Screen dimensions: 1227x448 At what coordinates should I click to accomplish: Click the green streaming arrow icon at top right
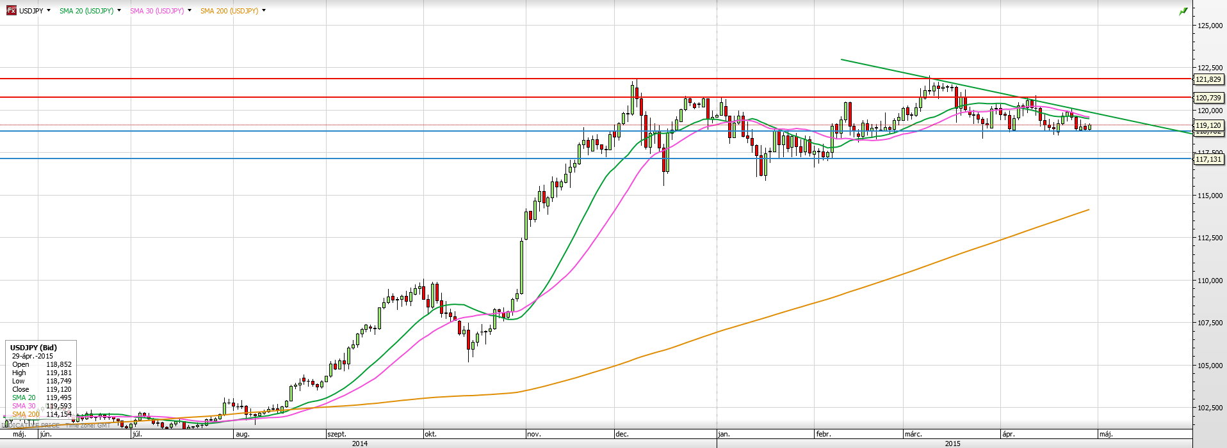1183,12
